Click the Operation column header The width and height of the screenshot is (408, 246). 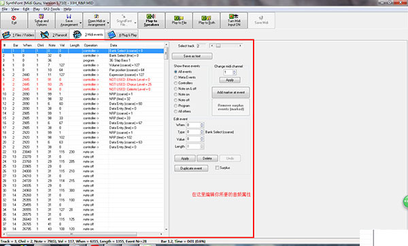(95, 46)
